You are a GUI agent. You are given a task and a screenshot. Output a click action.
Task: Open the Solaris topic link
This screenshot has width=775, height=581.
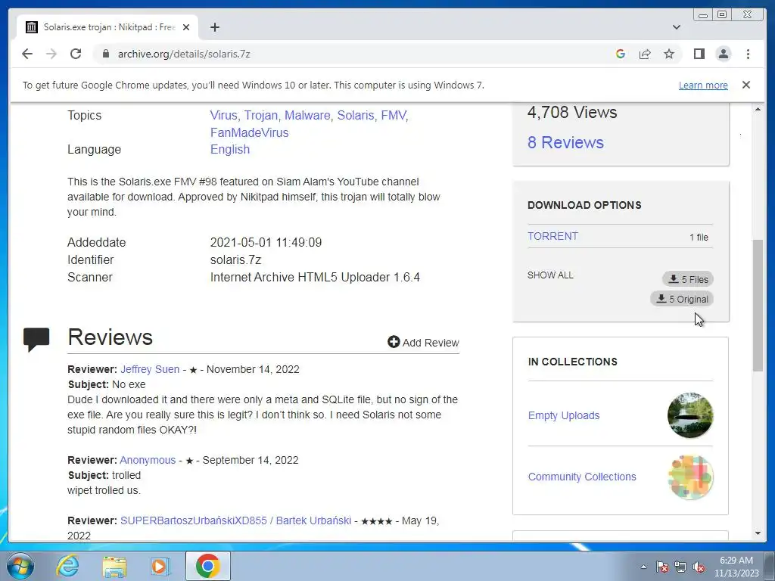pos(356,115)
